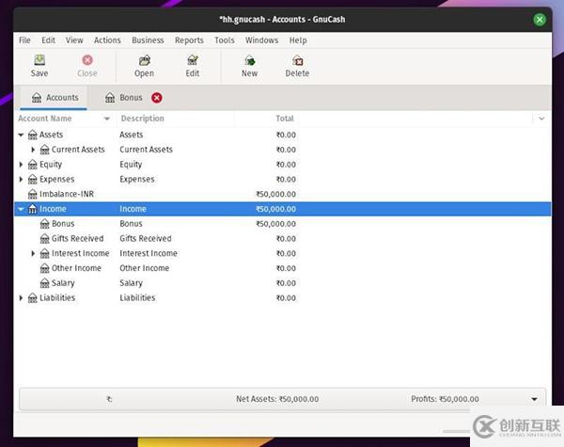564x447 pixels.
Task: Open the summary bar dropdown arrow
Action: point(535,399)
